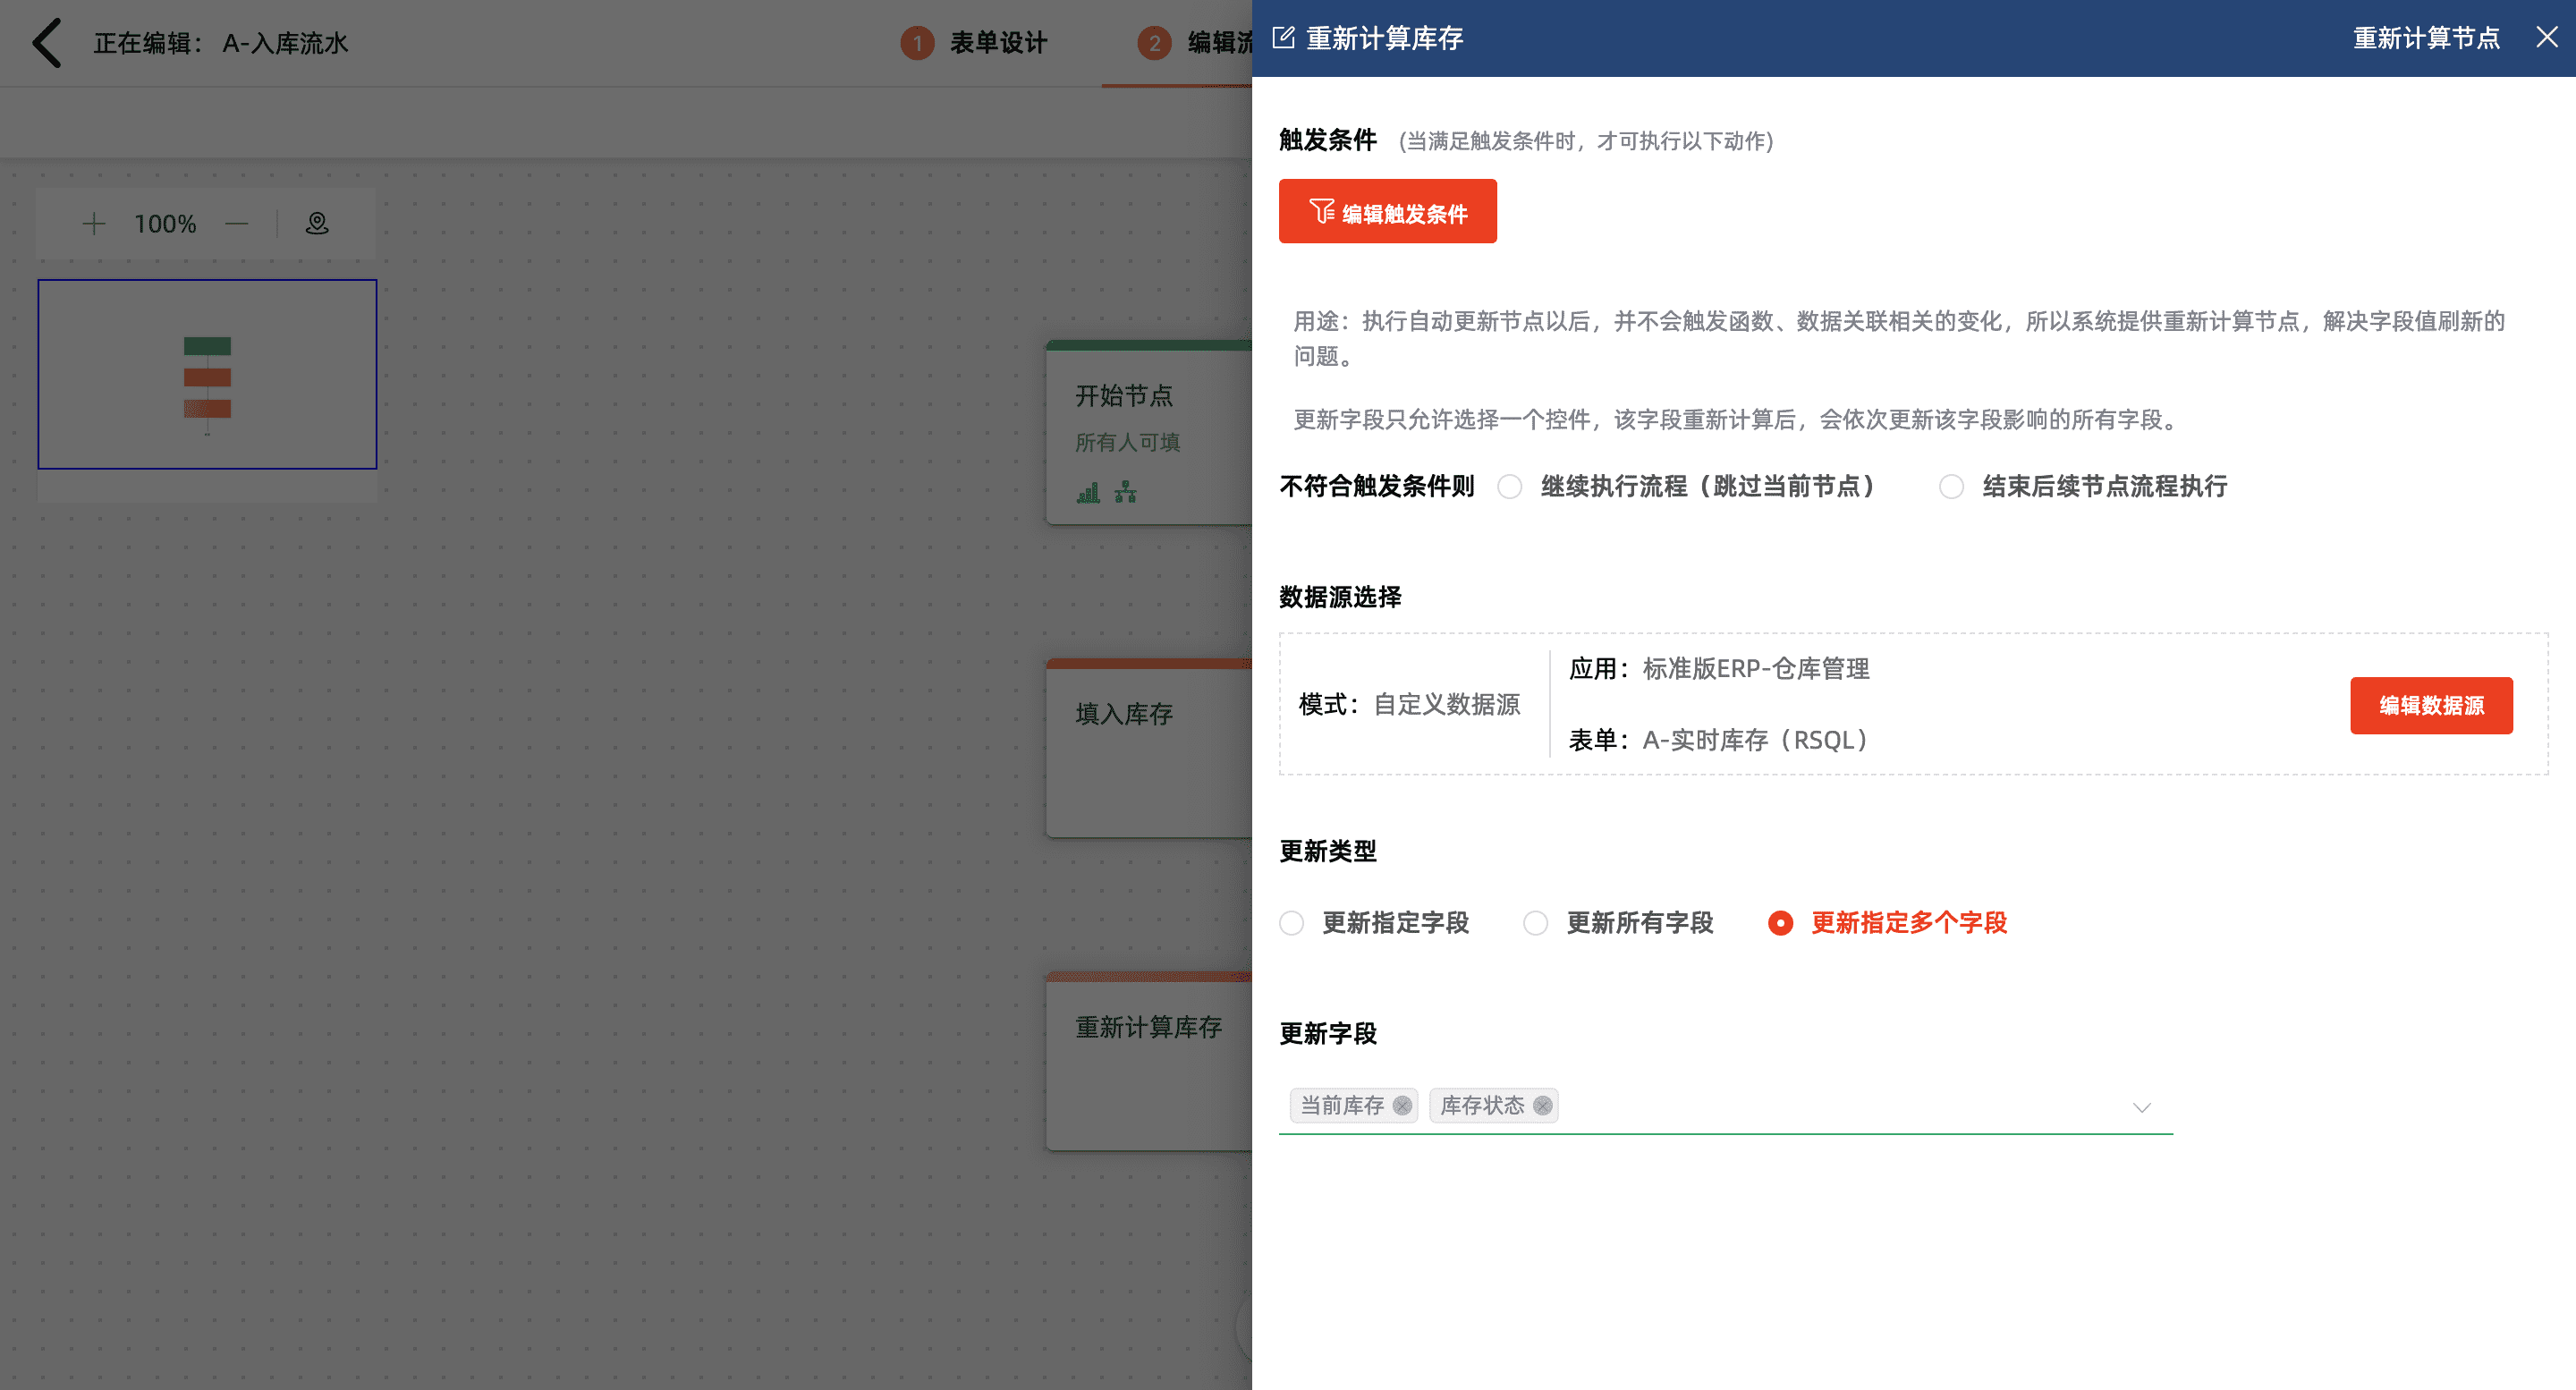
Task: Select 结束后续节点流程执行 radio option
Action: point(1952,486)
